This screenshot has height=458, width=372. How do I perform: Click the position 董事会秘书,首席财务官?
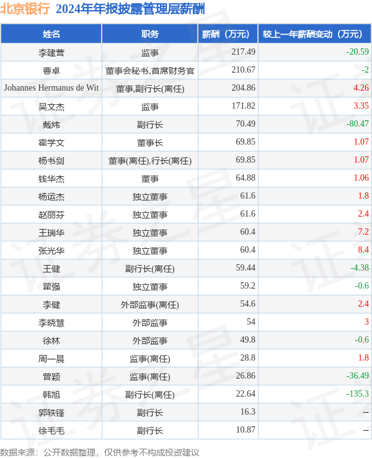(x=150, y=71)
